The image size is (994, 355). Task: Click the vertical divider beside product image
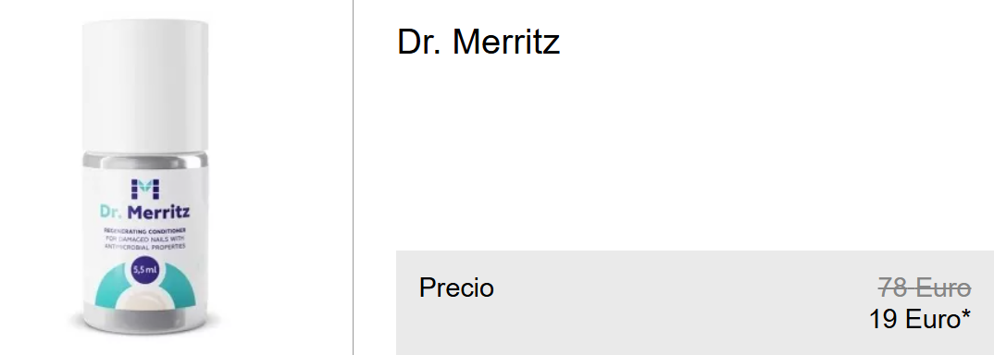click(x=354, y=177)
